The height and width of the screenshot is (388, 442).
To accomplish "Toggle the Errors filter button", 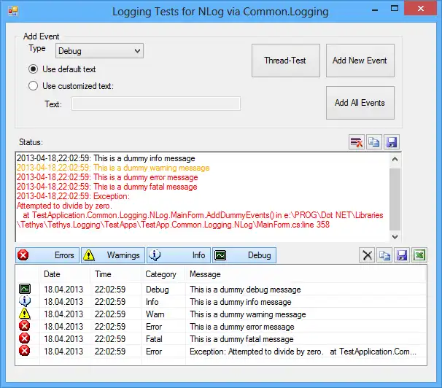I will point(47,255).
